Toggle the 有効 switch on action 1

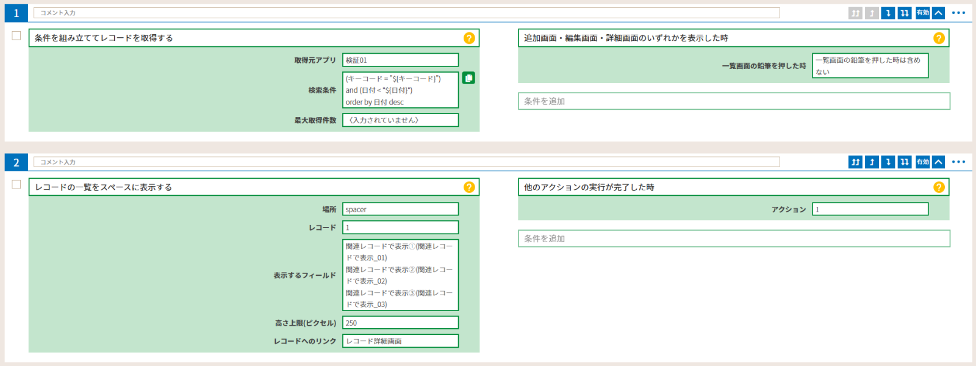(922, 13)
